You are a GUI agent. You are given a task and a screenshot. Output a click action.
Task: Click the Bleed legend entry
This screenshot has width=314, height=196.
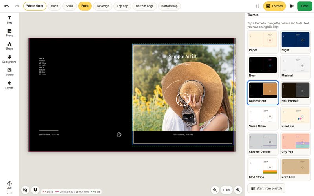click(x=47, y=192)
